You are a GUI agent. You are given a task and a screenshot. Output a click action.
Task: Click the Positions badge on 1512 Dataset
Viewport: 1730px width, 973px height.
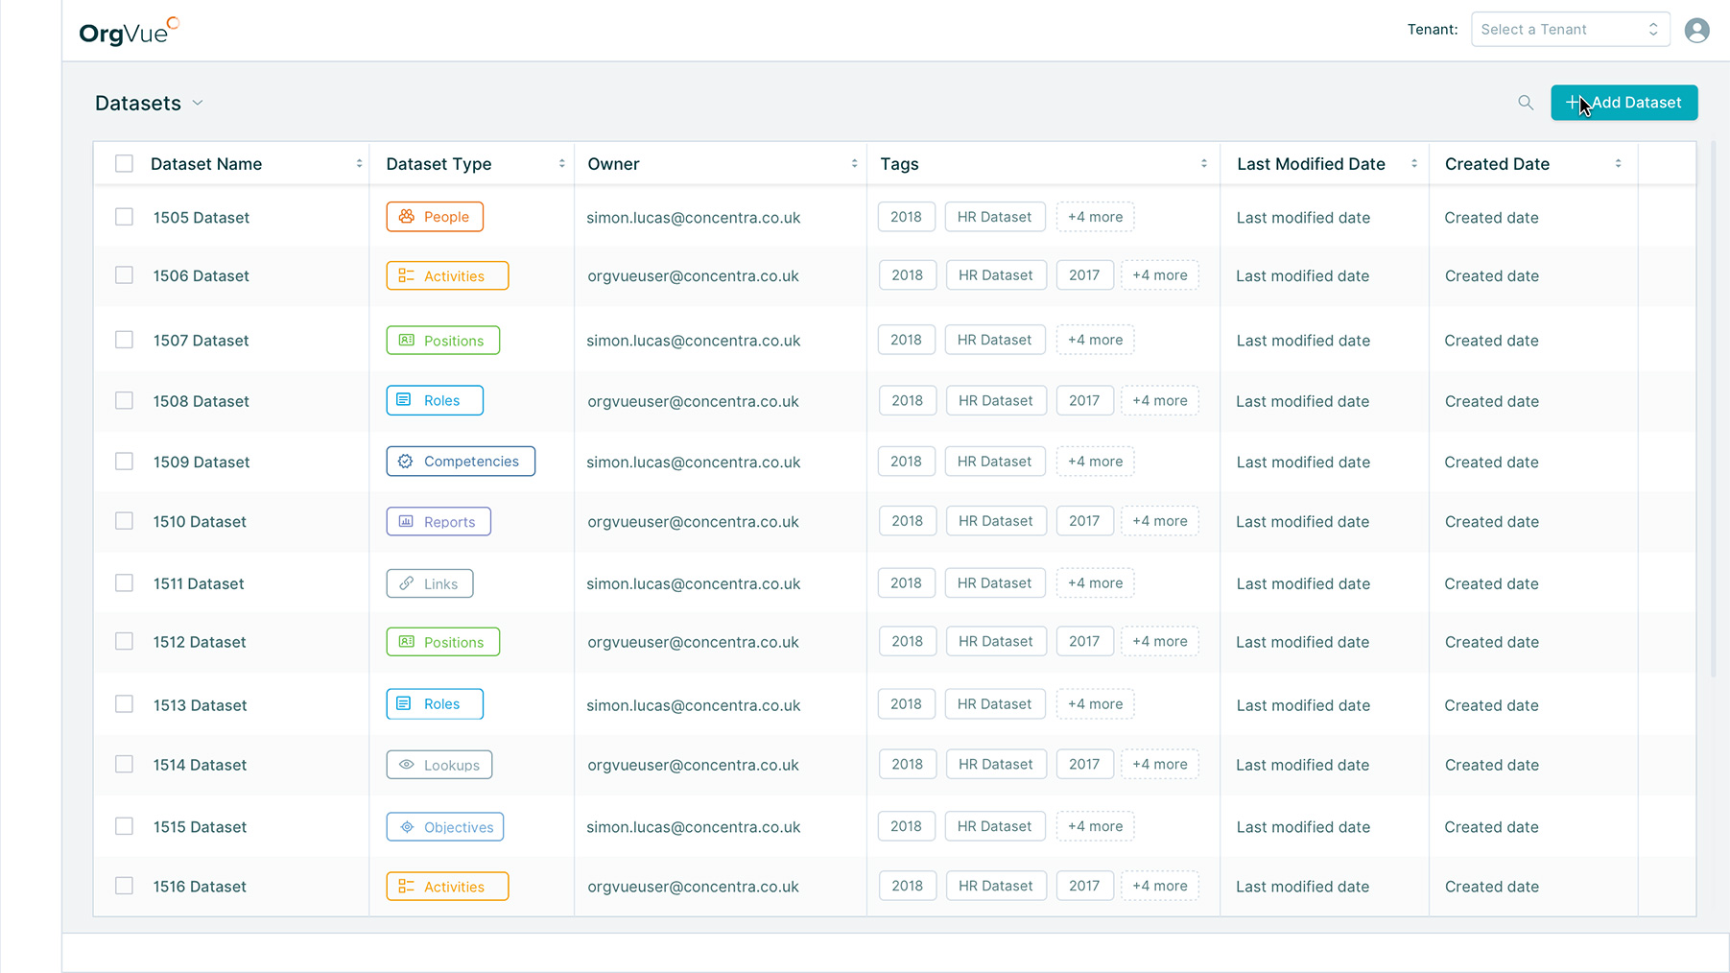[443, 642]
